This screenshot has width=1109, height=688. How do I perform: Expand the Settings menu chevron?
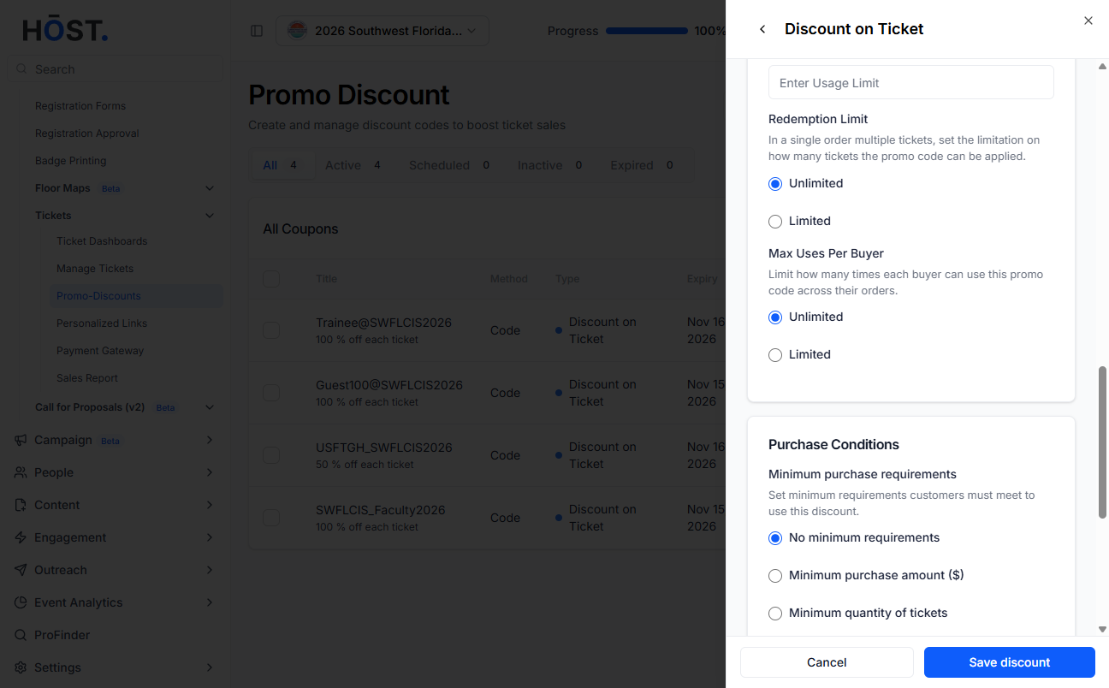click(x=210, y=667)
